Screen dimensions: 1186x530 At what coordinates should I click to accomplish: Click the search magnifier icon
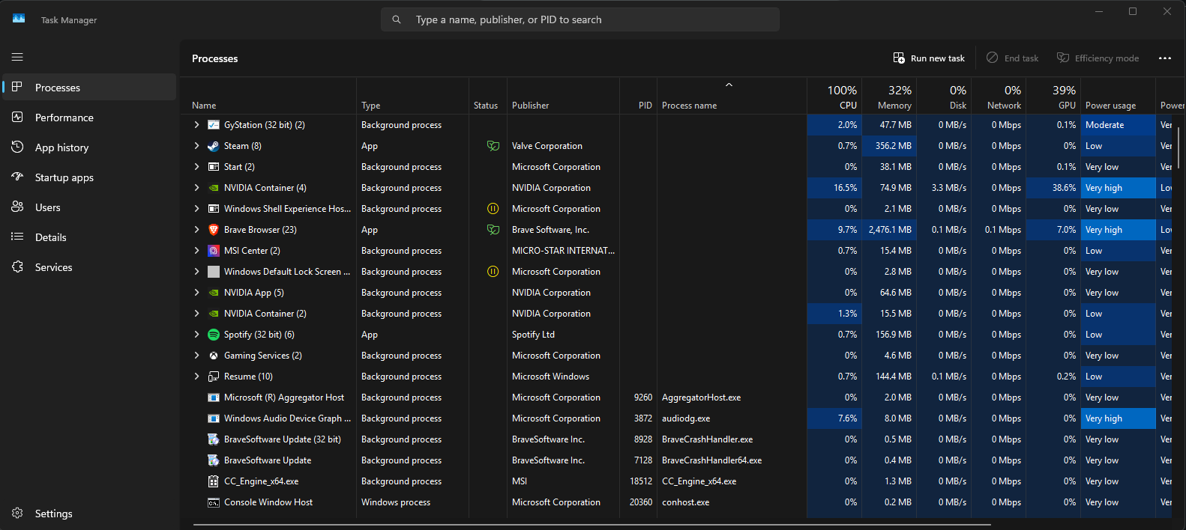[397, 19]
